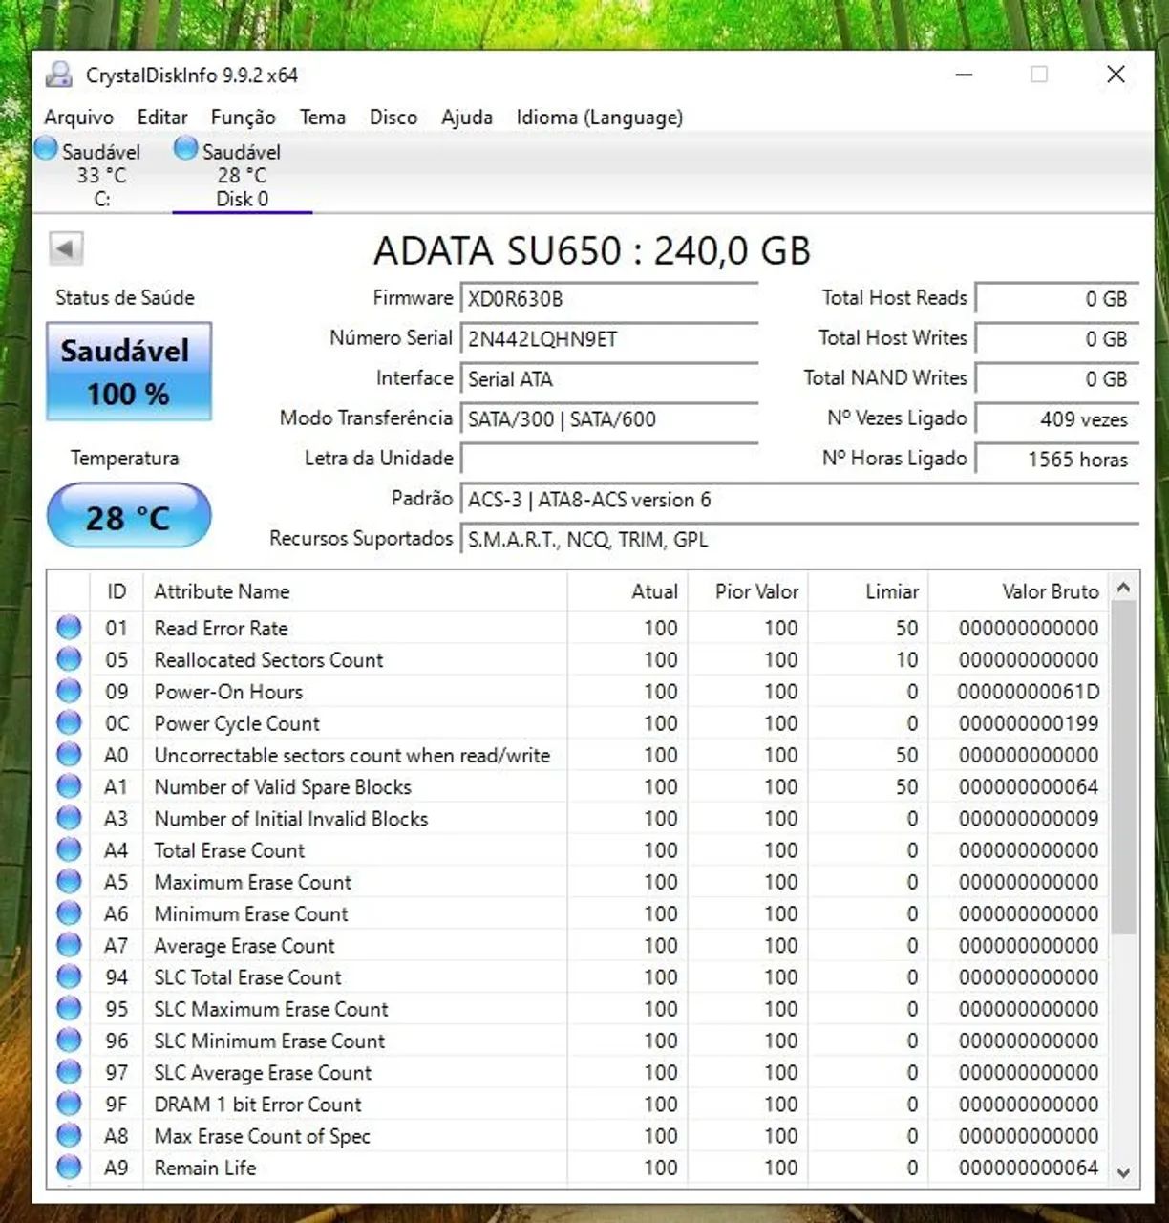
Task: Click the blue status orb of Disk 0
Action: 186,148
